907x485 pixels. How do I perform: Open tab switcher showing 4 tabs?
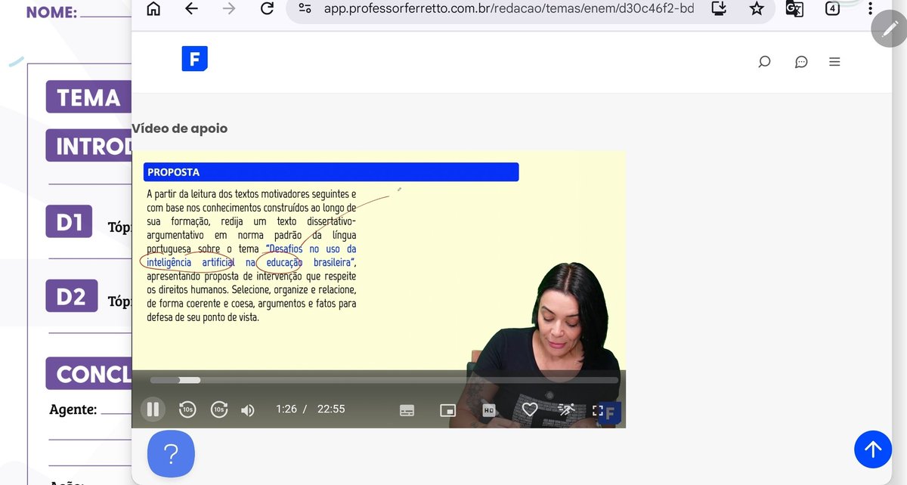point(832,8)
